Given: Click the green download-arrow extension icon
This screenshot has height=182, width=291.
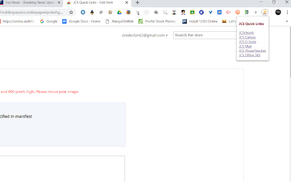Looking at the screenshot, I should coord(246,12).
